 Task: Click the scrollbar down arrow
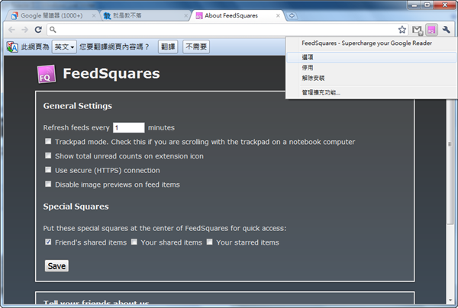(450, 300)
